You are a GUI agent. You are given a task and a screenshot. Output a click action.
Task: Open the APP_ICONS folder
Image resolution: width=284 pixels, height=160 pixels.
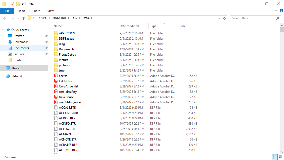[x=67, y=33]
